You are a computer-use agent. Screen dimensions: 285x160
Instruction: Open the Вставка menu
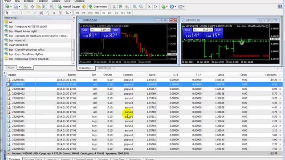(28, 1)
